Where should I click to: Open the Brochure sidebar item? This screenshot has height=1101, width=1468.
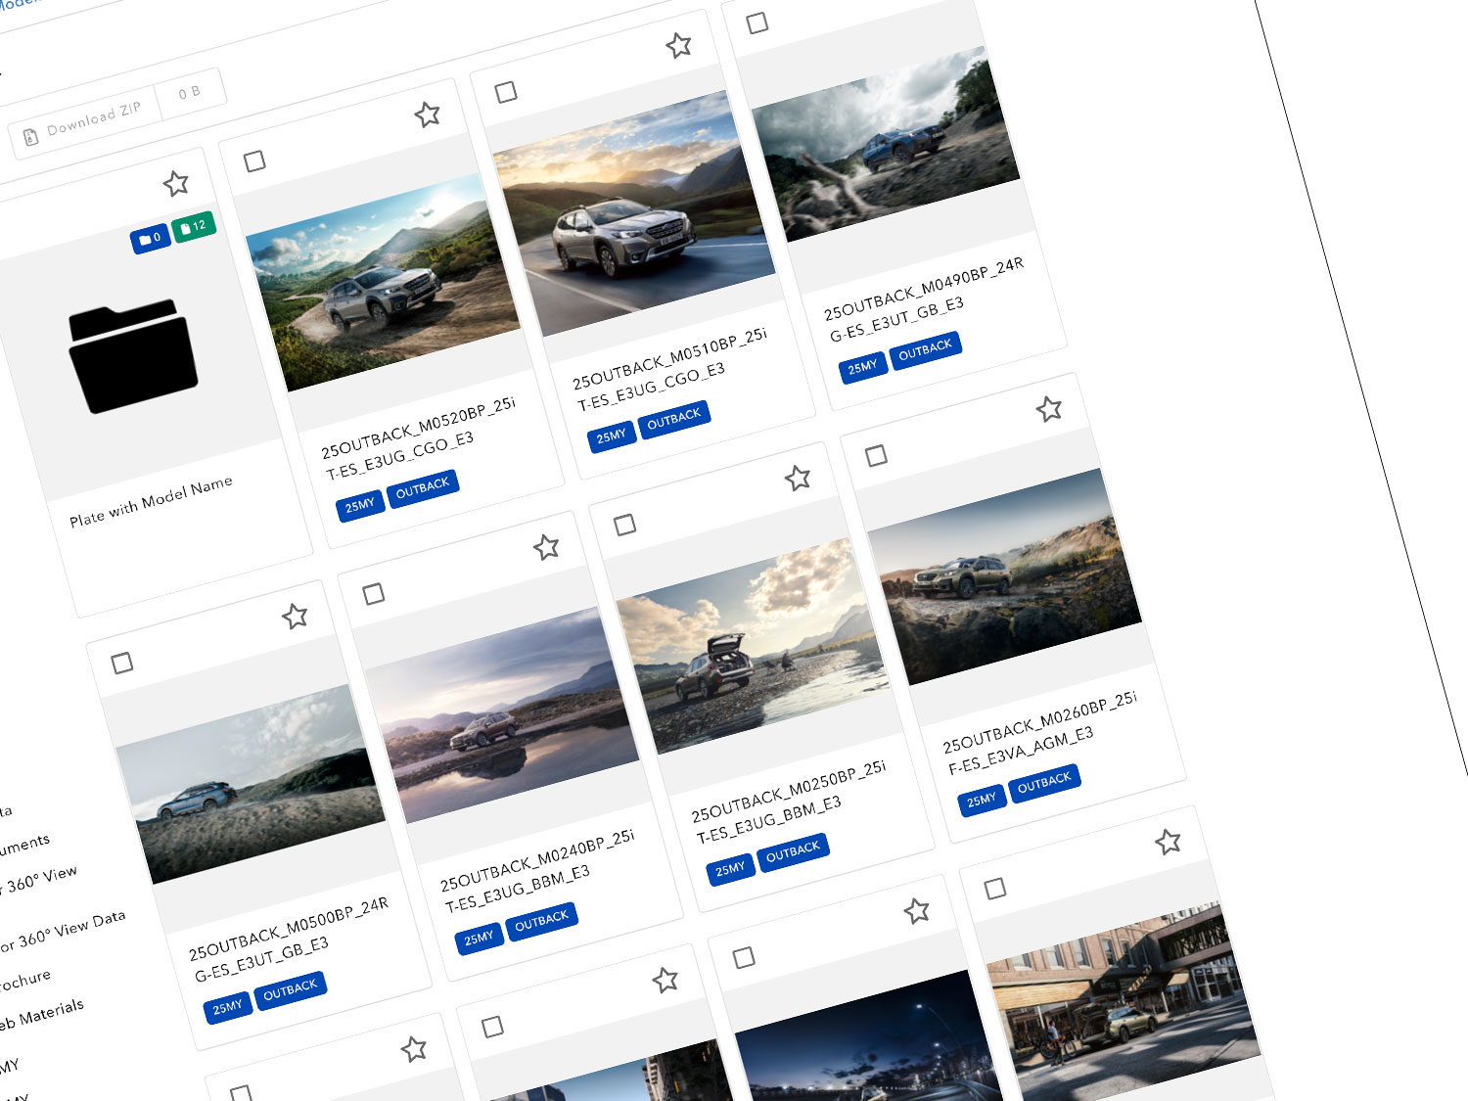(23, 980)
